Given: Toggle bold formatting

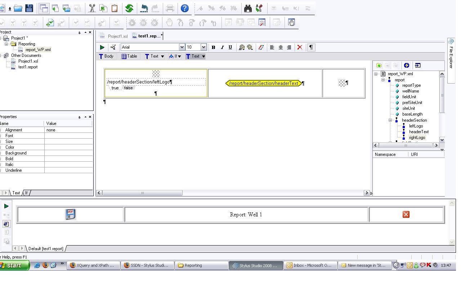Looking at the screenshot, I should [213, 47].
